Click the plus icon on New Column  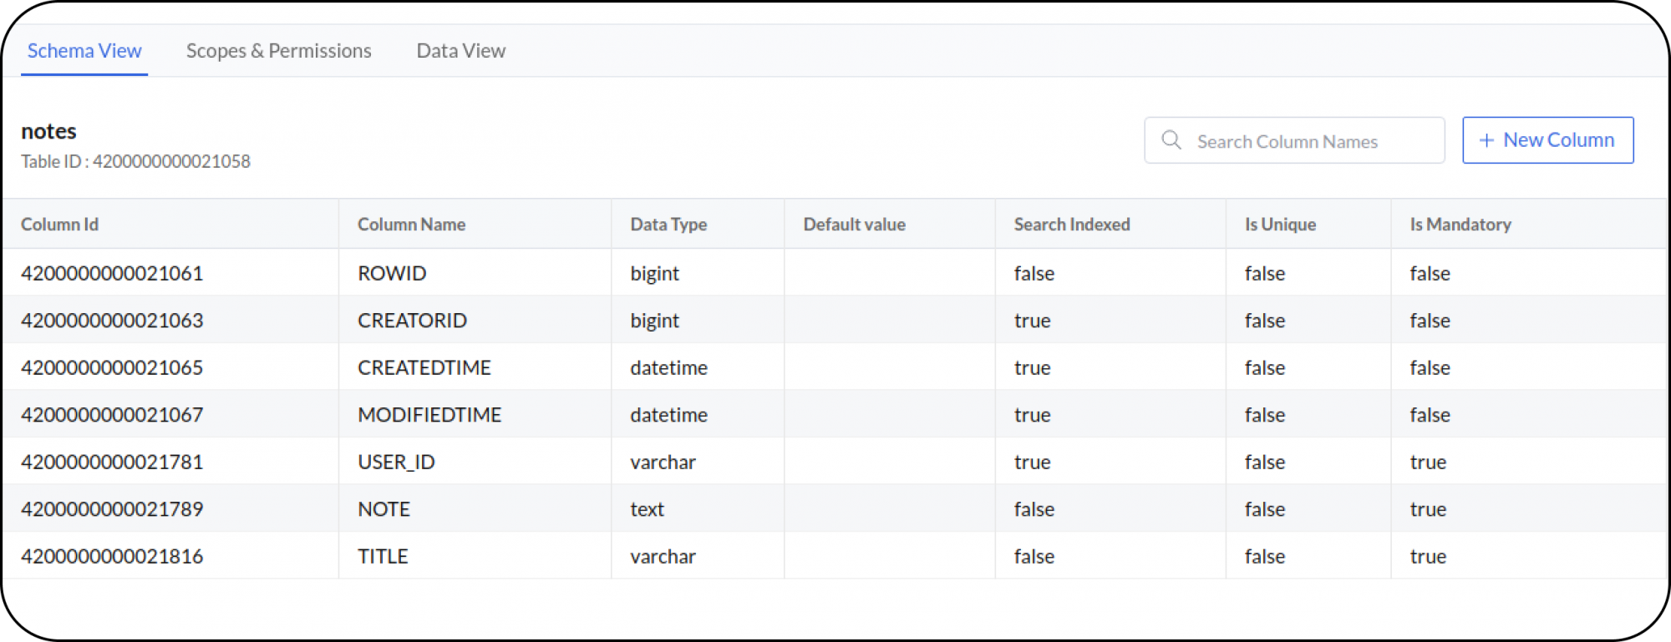pos(1486,140)
